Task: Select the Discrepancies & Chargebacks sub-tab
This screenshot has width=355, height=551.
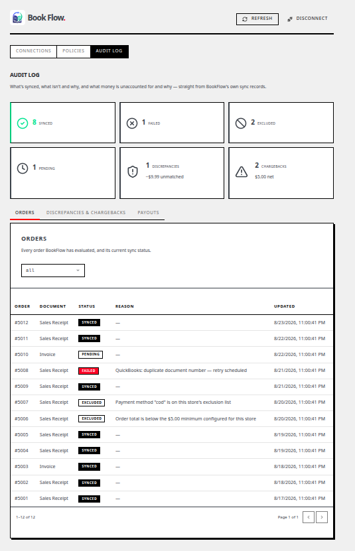Action: point(86,213)
